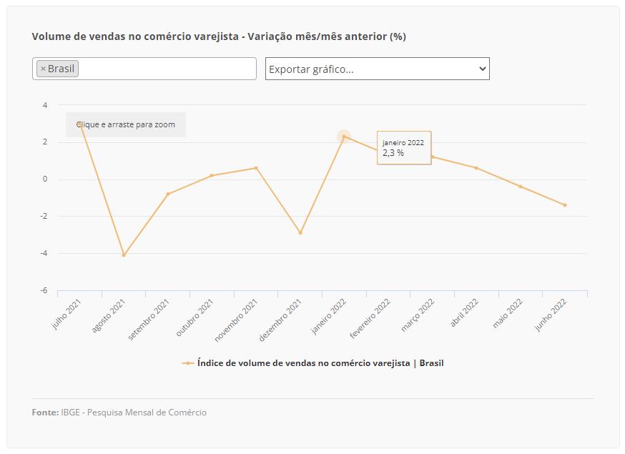Click the fevereiro 2022 axis label
The image size is (625, 454).
370,318
